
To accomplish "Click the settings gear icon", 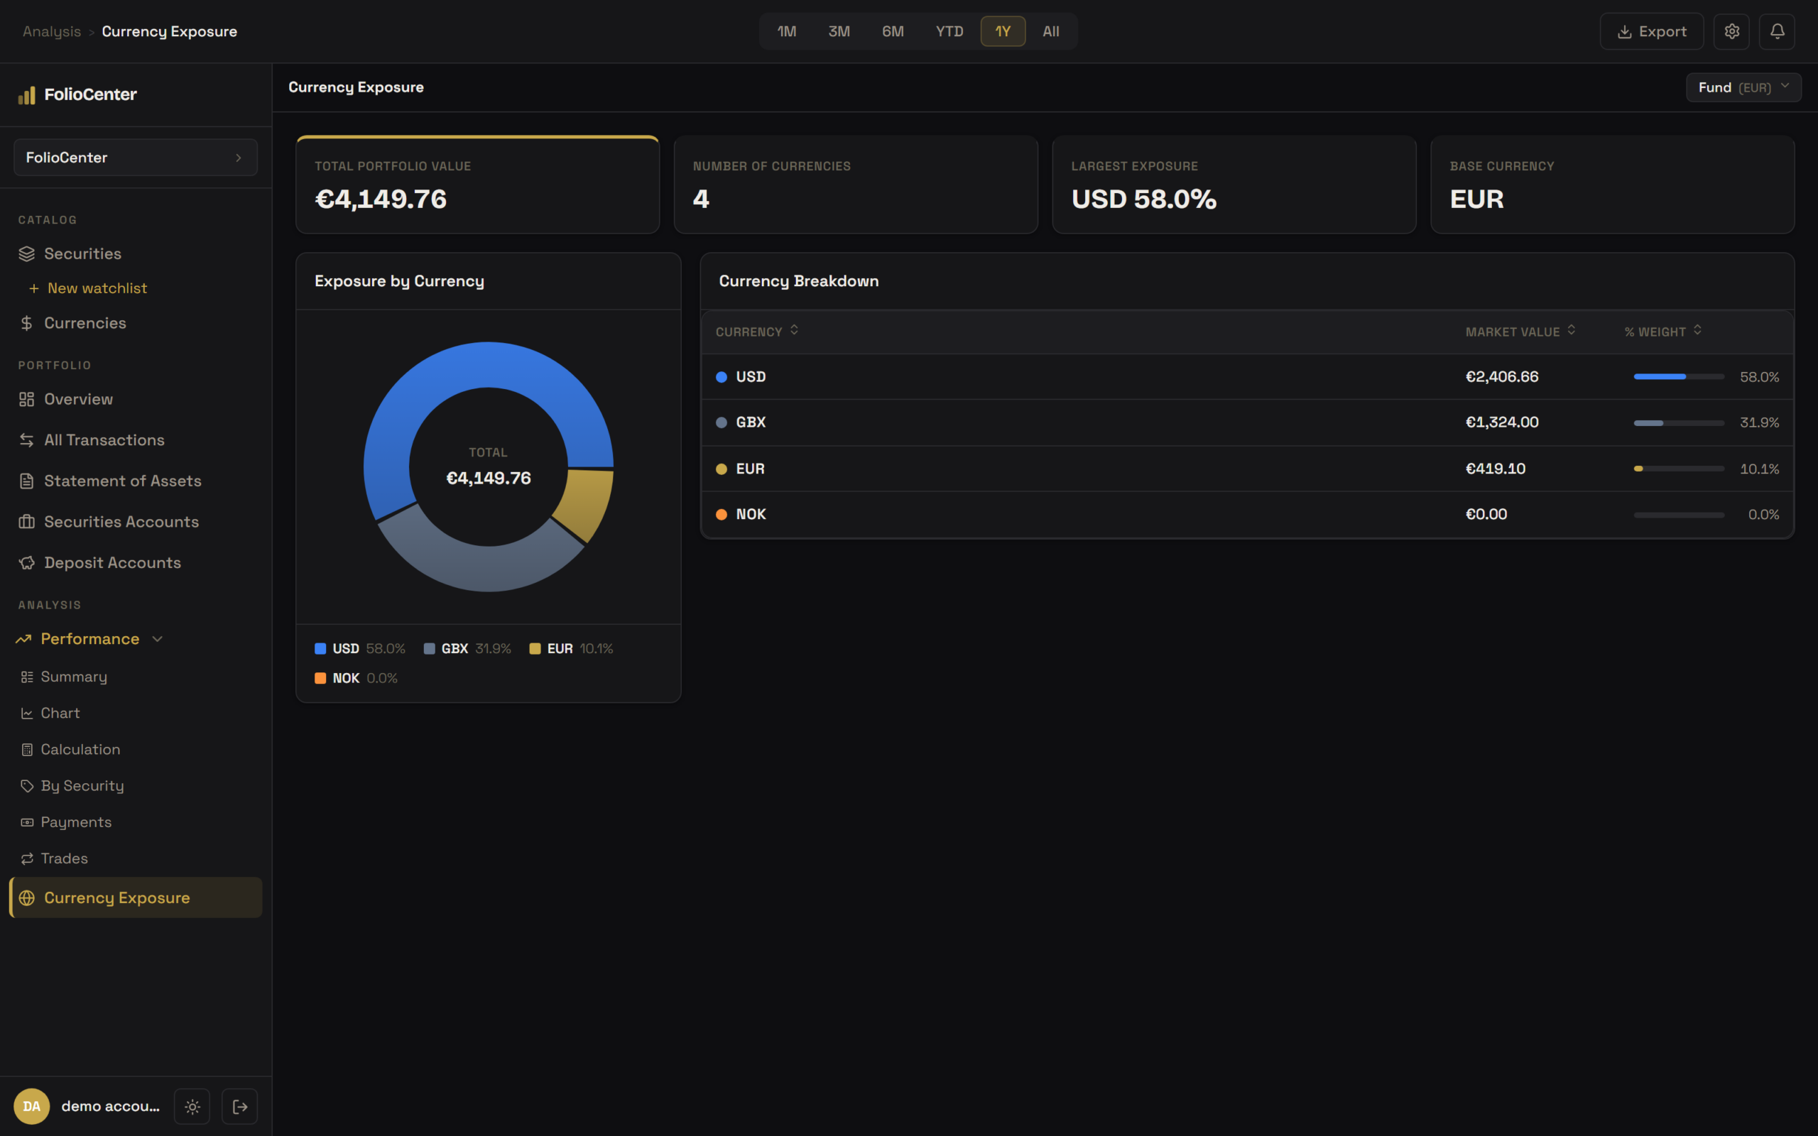I will click(x=1731, y=31).
